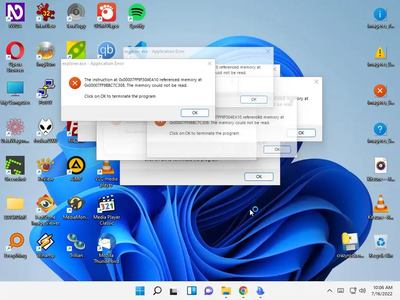Select the imageres_9 question mark icon file
This screenshot has width=400, height=300.
coord(380,132)
